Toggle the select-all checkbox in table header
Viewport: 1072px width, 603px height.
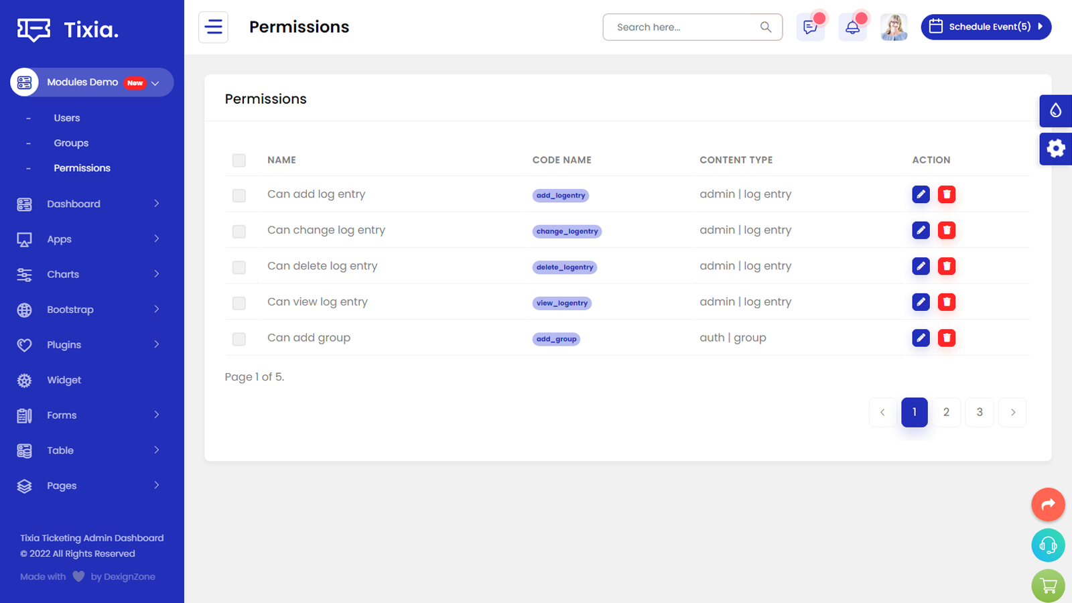pos(239,160)
